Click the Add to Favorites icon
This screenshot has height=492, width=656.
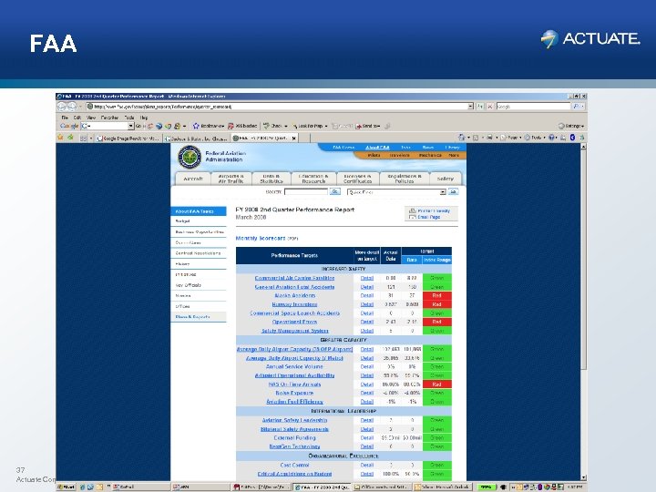[x=71, y=138]
